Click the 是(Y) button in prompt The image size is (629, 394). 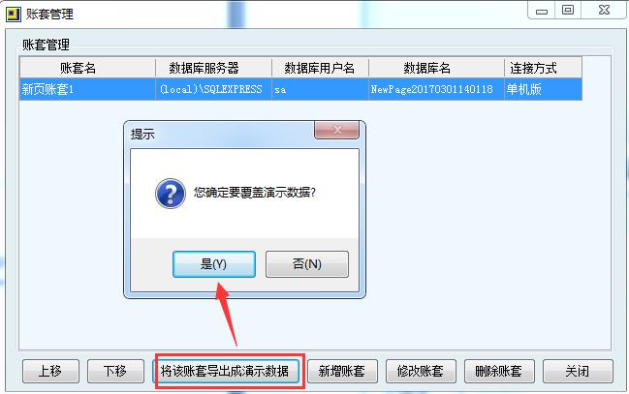pyautogui.click(x=214, y=264)
